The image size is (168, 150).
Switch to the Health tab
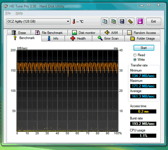point(78,38)
